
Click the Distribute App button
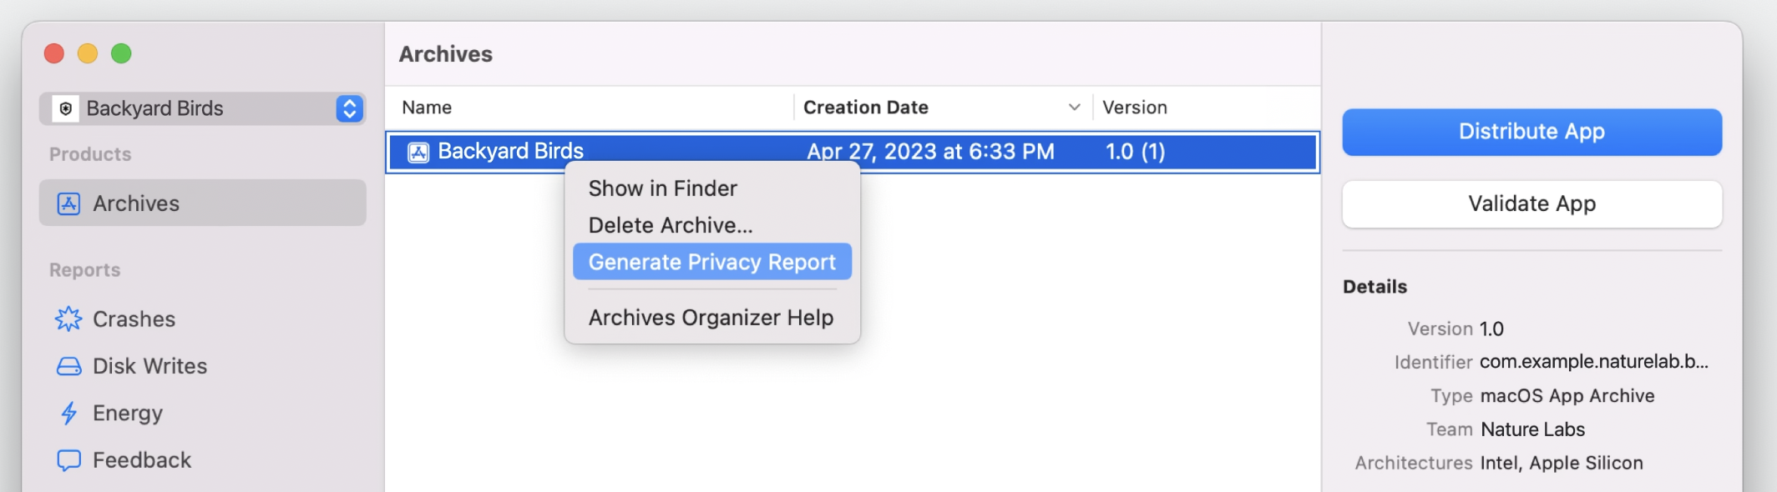pyautogui.click(x=1532, y=132)
